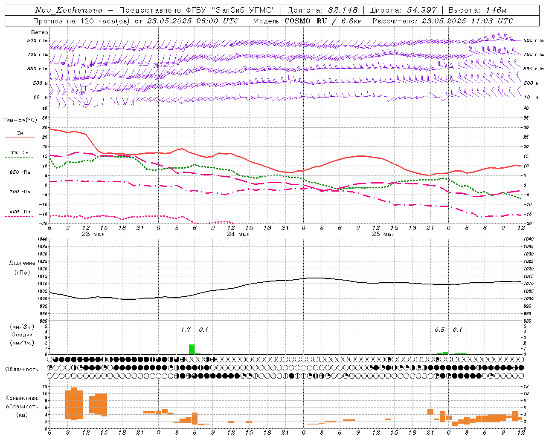546x436 pixels.
Task: Click the Облачность cloud cover label
Action: [x=22, y=369]
